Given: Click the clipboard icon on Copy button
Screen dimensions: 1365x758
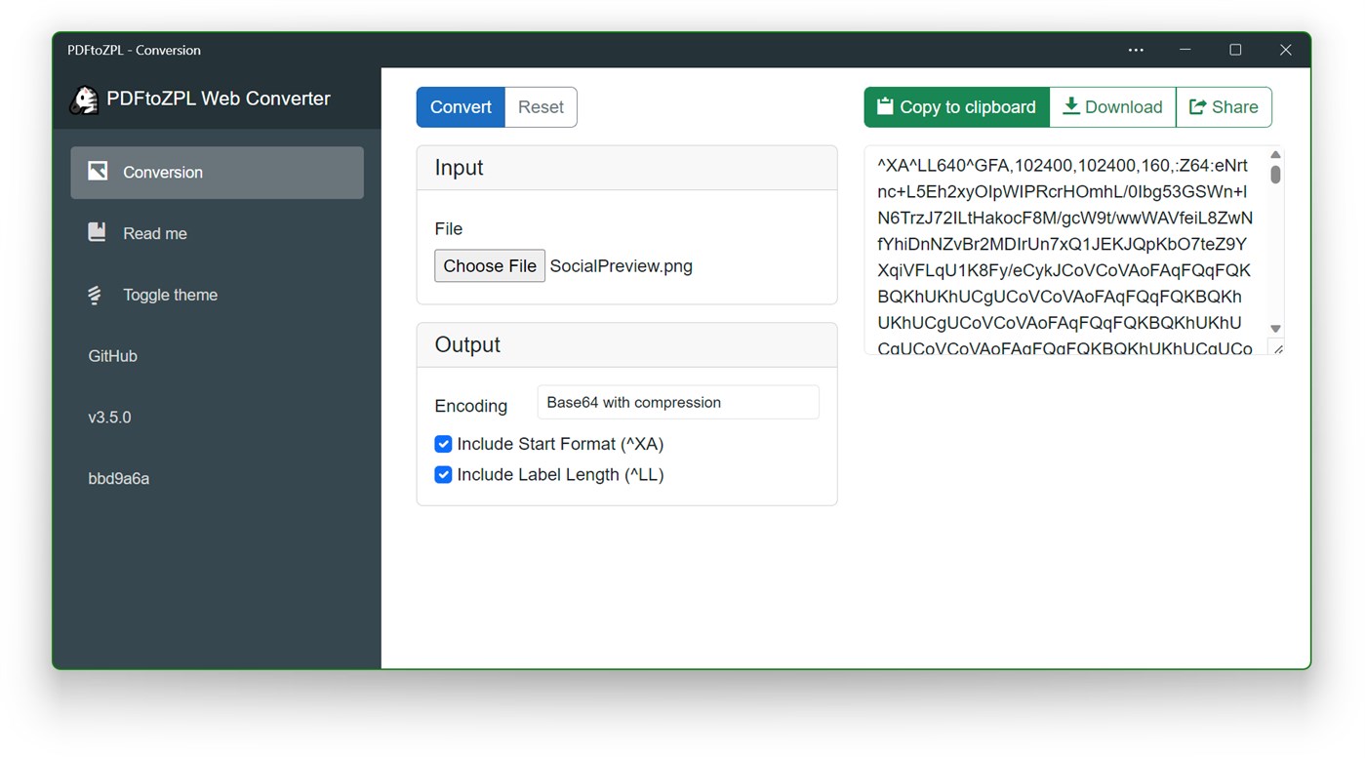Looking at the screenshot, I should (885, 106).
